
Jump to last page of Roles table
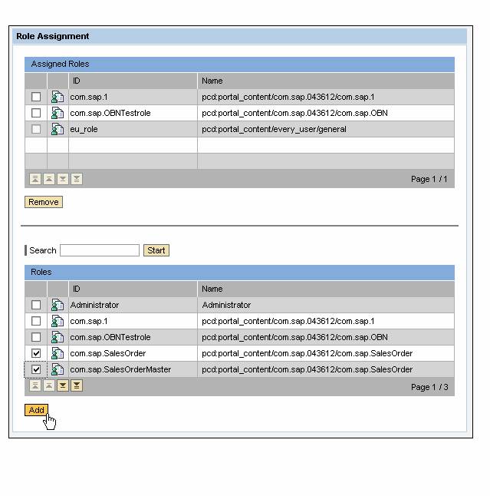point(77,386)
